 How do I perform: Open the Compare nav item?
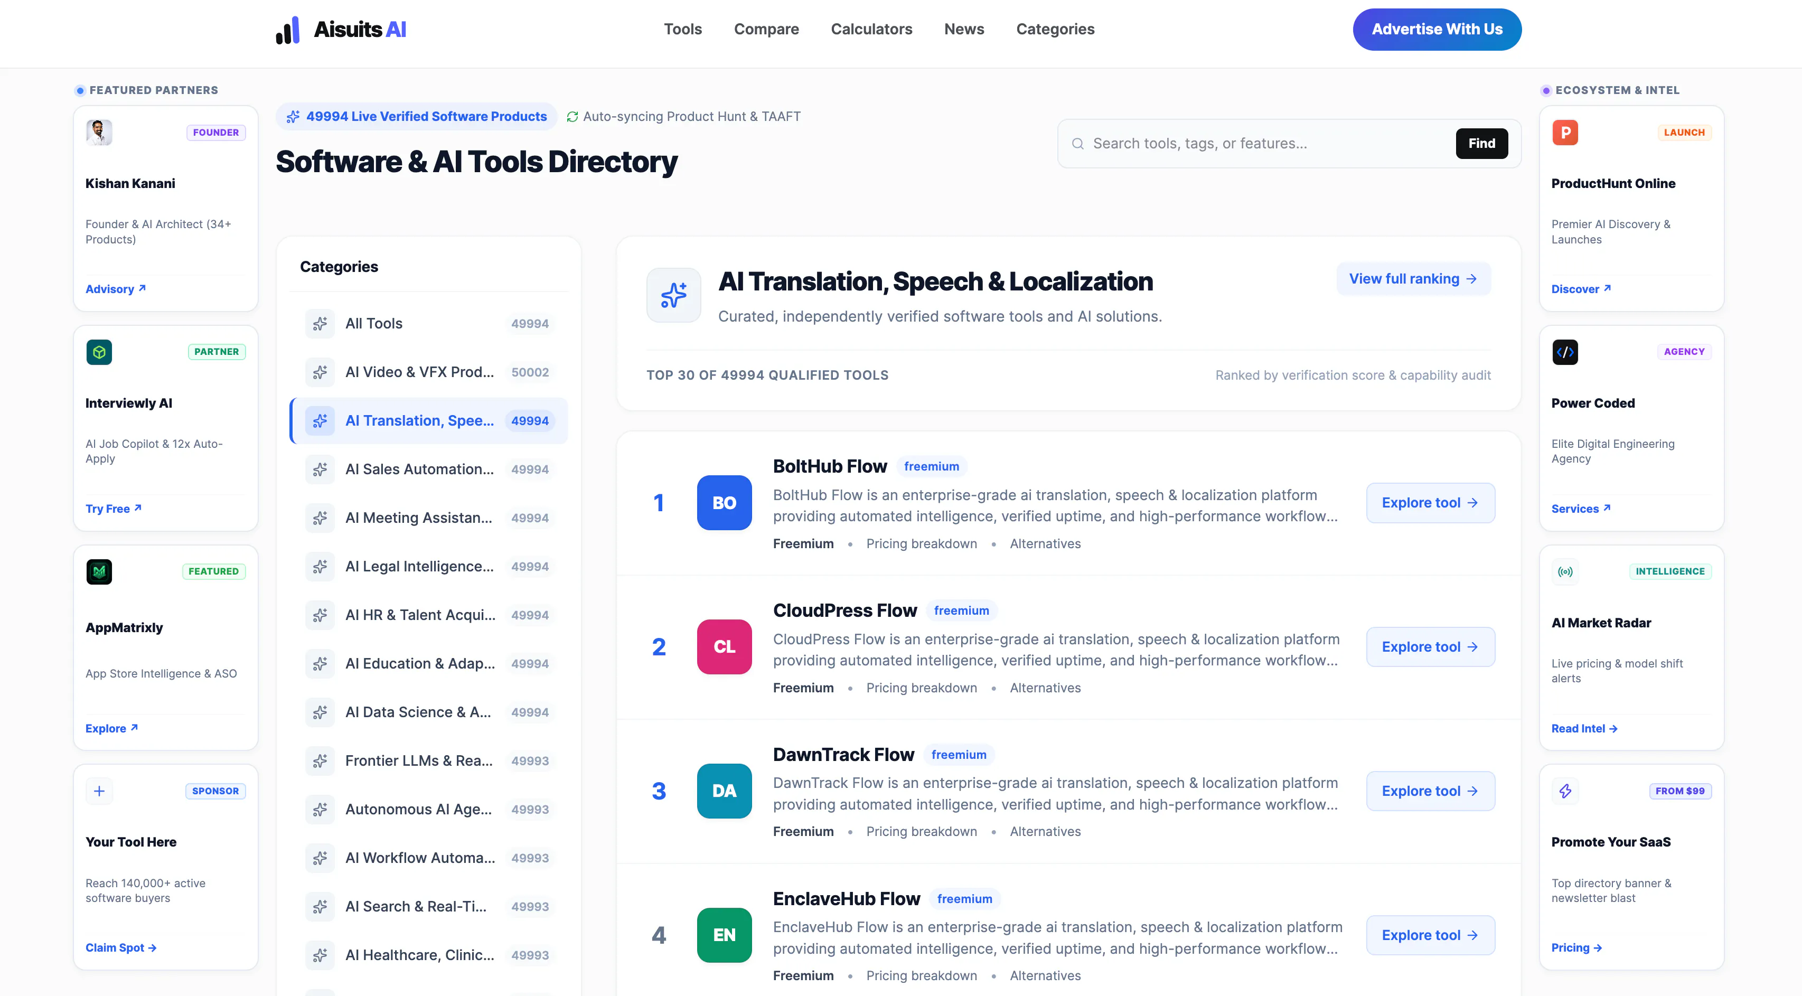[x=766, y=30]
